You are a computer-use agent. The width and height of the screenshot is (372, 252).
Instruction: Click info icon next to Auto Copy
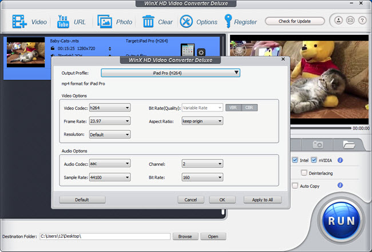pyautogui.click(x=340, y=185)
